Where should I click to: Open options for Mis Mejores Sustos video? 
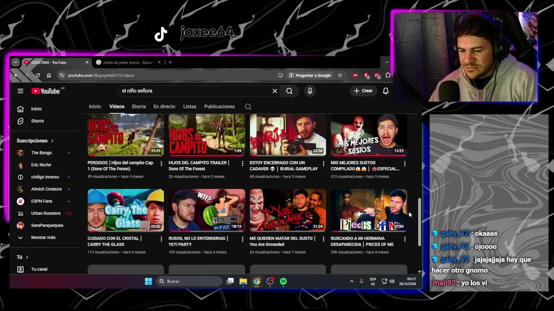pos(405,164)
